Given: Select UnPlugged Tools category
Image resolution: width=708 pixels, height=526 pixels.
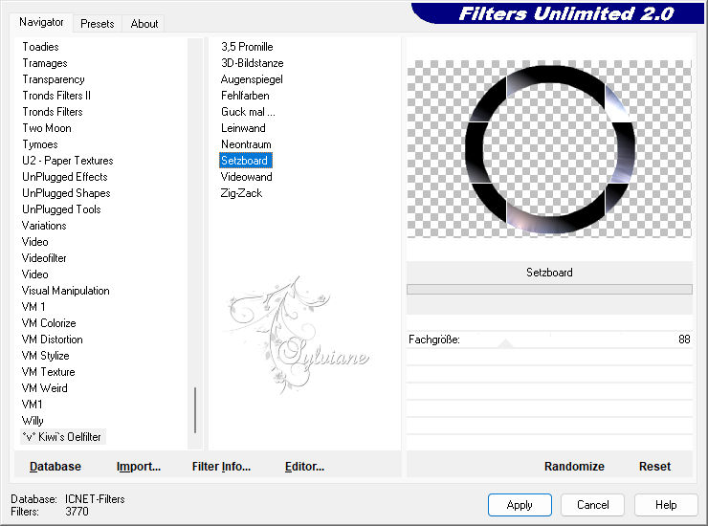Looking at the screenshot, I should click(61, 209).
